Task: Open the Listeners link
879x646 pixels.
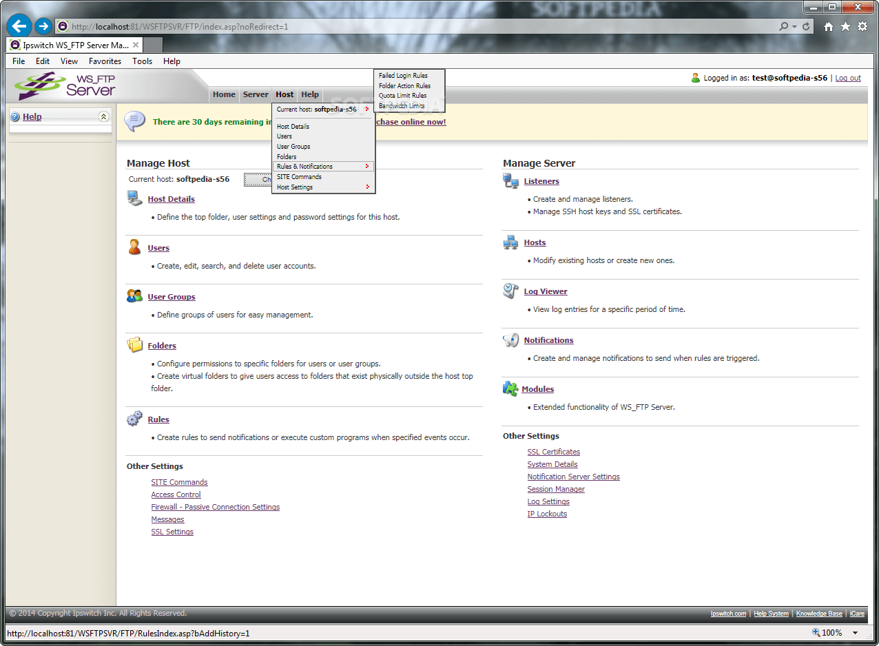Action: tap(541, 182)
